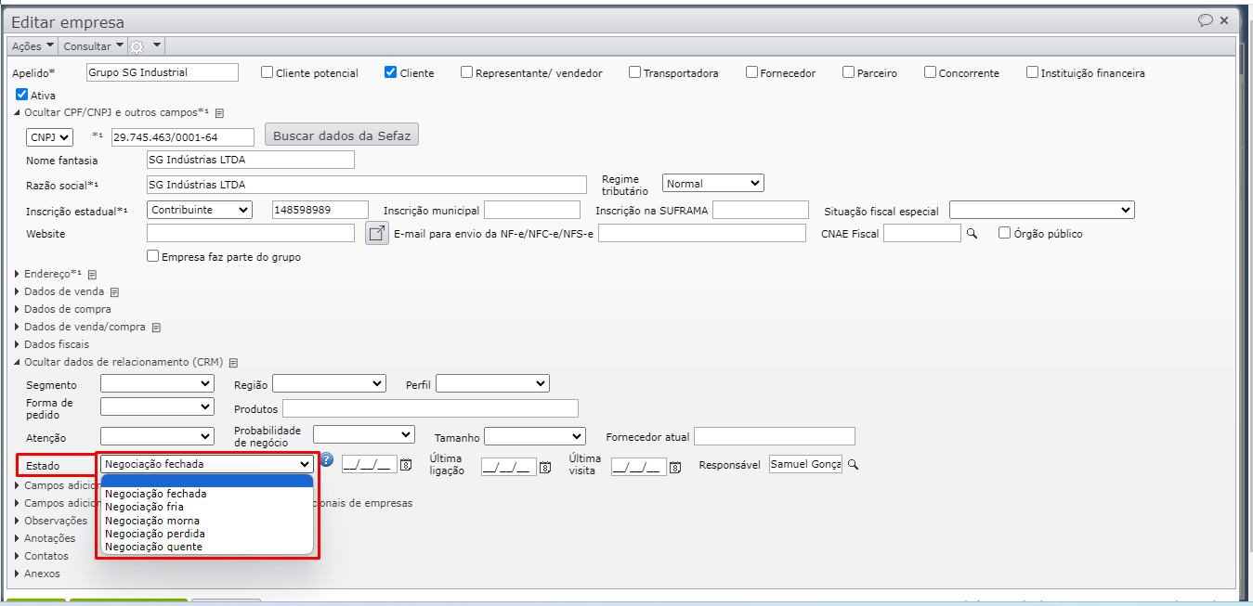Screen dimensions: 1253x606
Task: Check the Concorrente checkbox
Action: pyautogui.click(x=930, y=71)
